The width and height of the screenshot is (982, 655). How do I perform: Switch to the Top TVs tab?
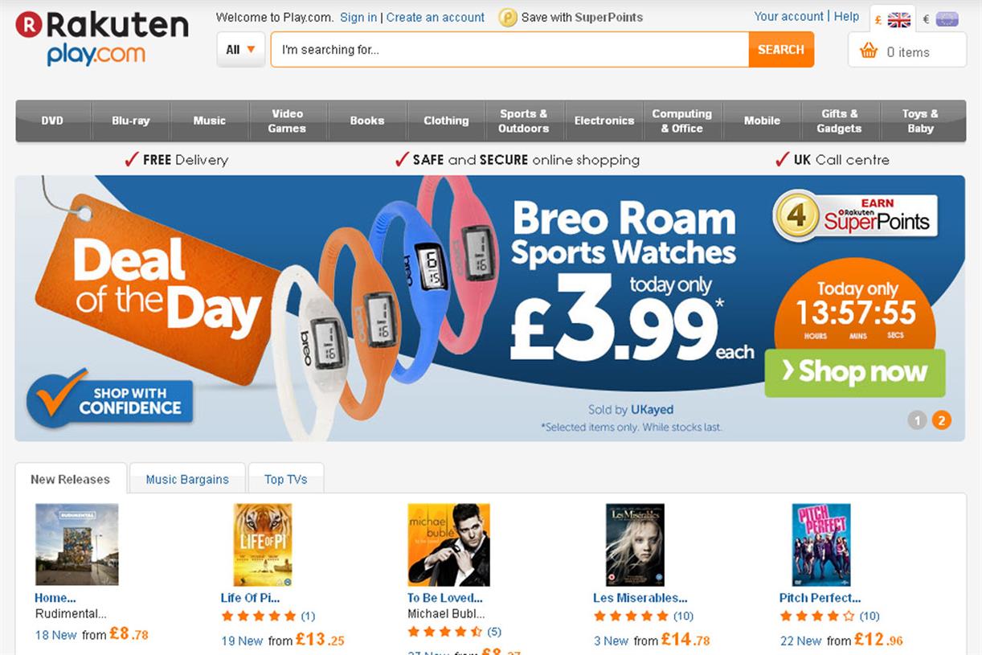(x=286, y=477)
